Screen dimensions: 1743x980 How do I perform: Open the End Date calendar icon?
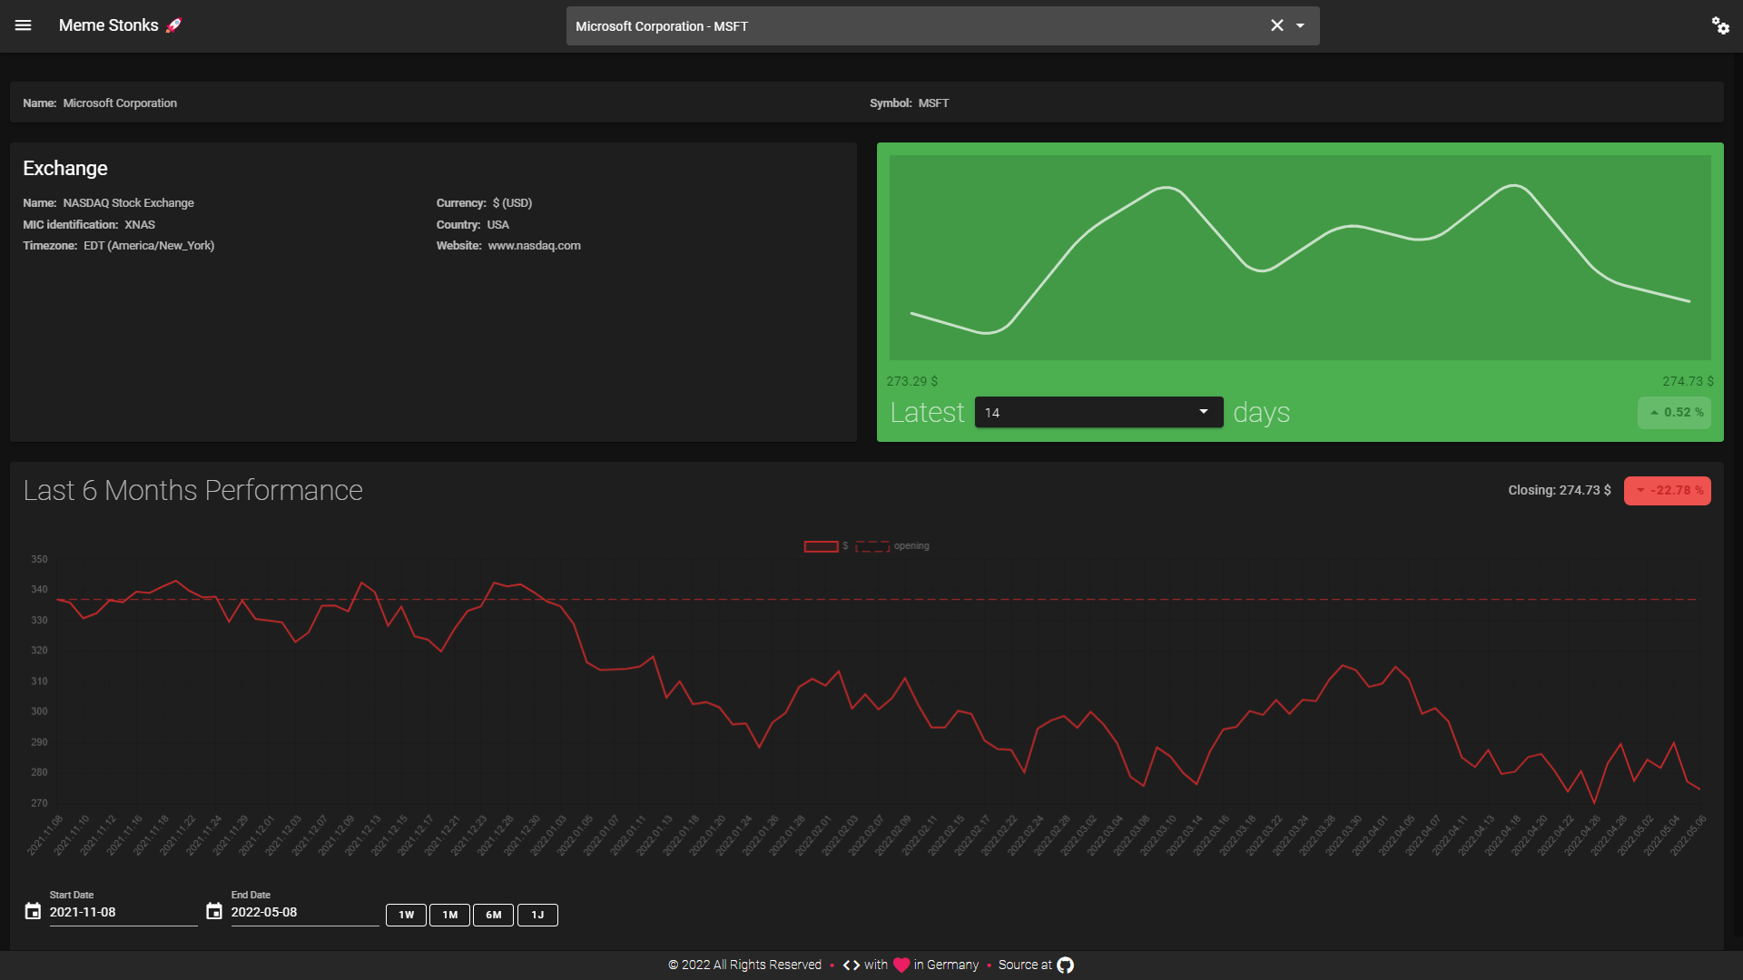coord(214,911)
